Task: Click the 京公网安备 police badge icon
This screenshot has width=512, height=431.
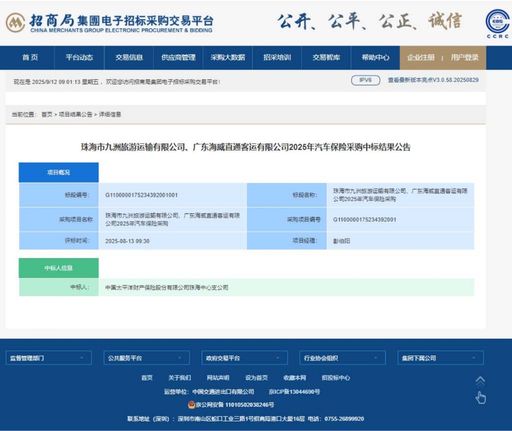Action: pyautogui.click(x=191, y=404)
